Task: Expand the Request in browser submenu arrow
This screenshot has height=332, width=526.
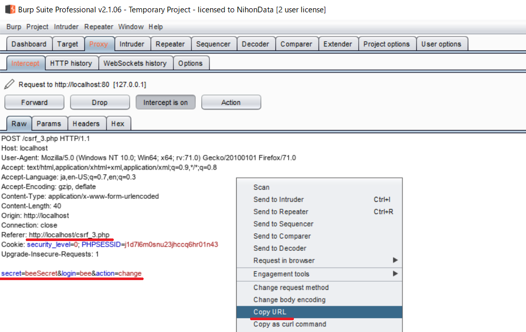Action: (x=395, y=261)
